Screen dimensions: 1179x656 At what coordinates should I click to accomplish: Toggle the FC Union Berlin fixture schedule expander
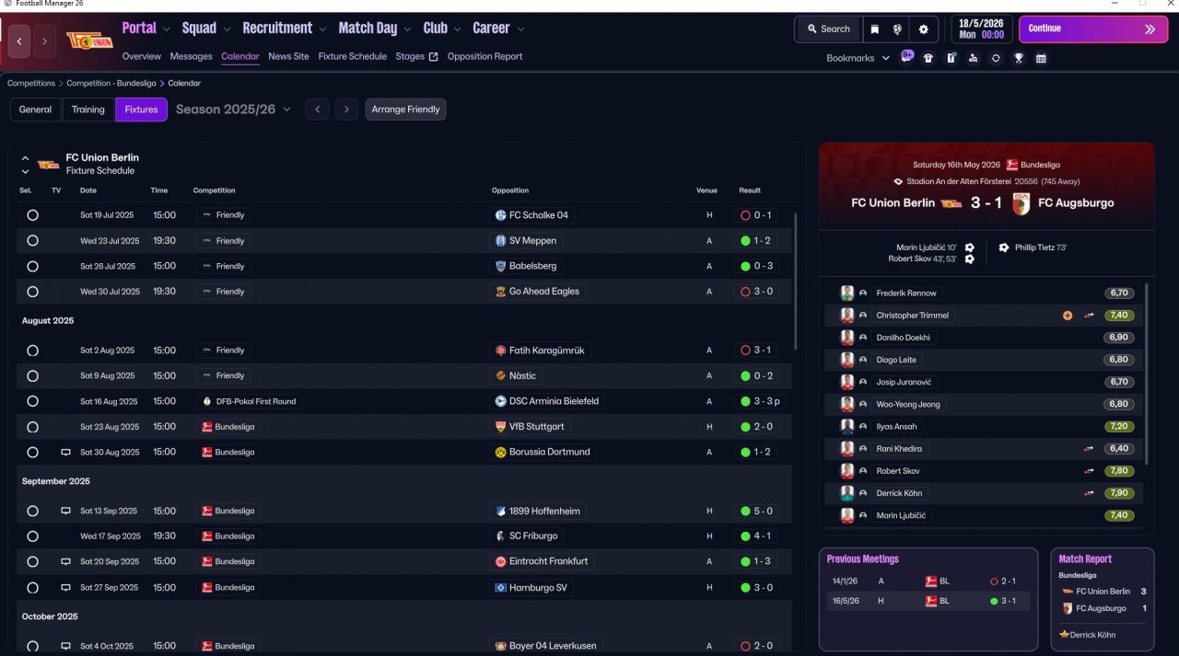(25, 165)
